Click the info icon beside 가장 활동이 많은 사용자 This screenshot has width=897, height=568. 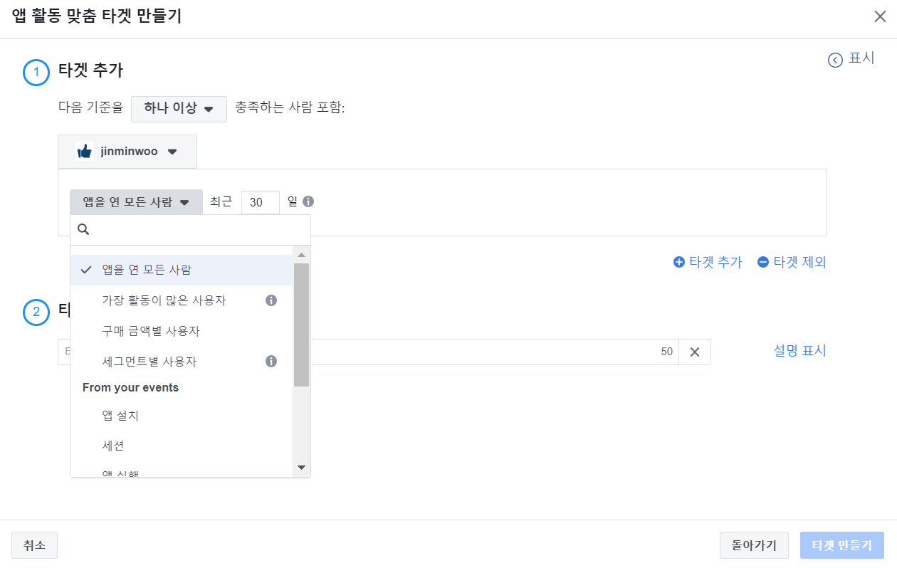[270, 300]
